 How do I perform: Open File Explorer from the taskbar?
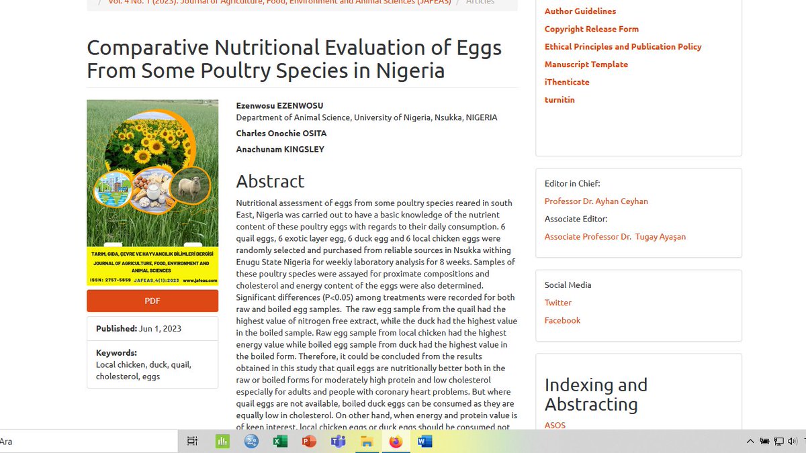(x=367, y=441)
